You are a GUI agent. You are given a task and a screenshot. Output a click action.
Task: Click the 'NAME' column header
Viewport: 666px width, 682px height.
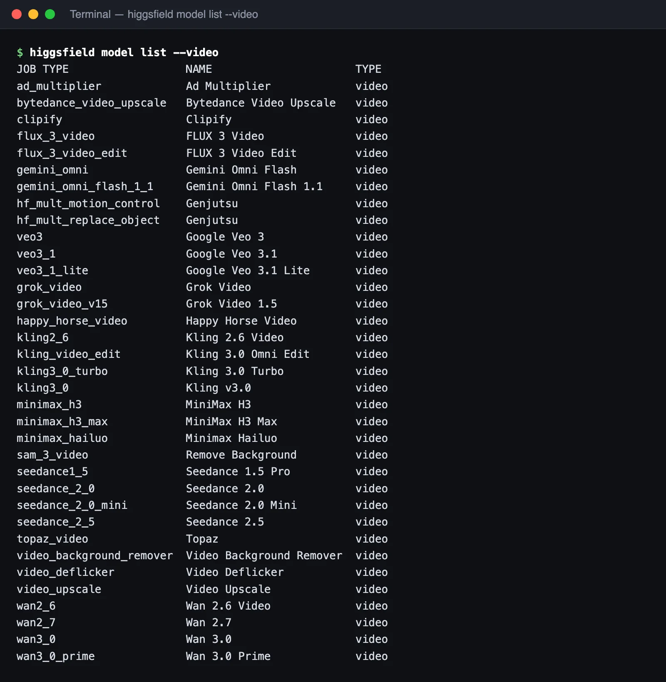[199, 69]
